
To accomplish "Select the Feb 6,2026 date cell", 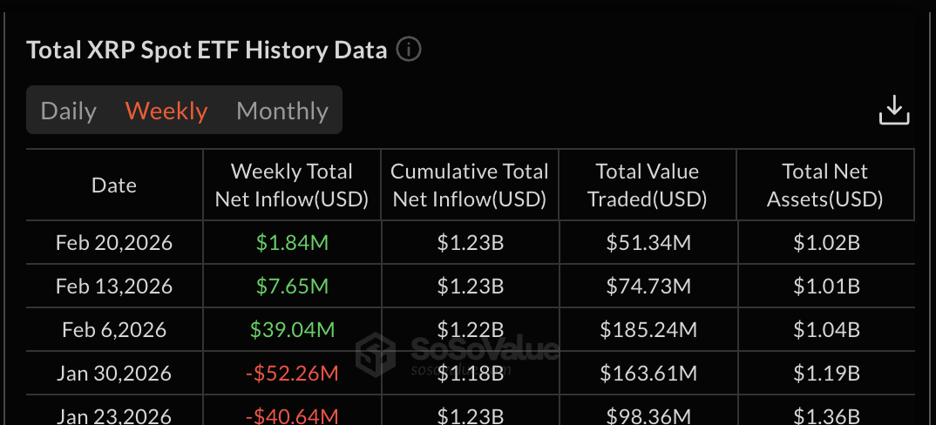I will click(114, 329).
